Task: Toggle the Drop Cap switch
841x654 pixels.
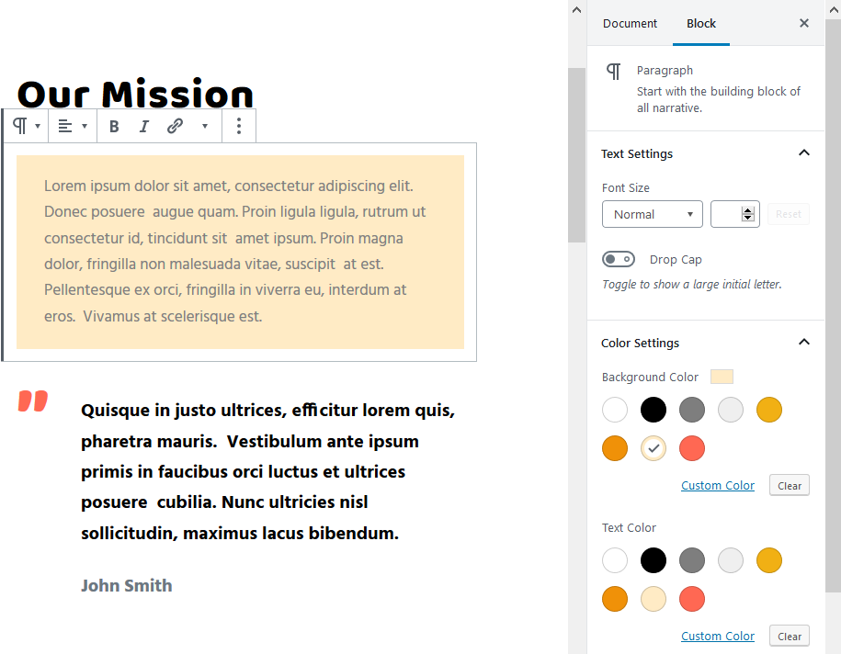Action: (x=618, y=259)
